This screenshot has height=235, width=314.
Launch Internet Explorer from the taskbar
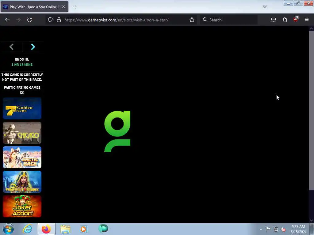27,229
